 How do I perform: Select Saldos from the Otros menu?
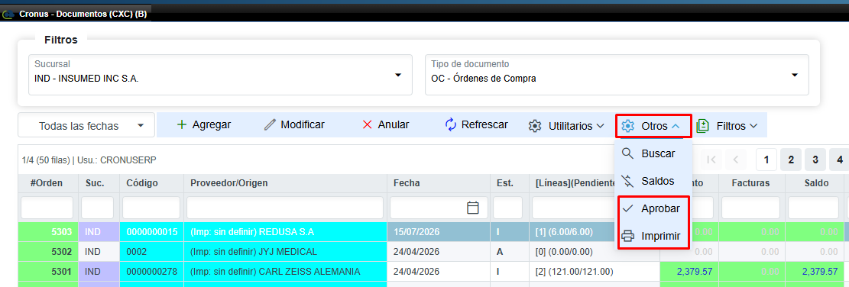pyautogui.click(x=653, y=181)
